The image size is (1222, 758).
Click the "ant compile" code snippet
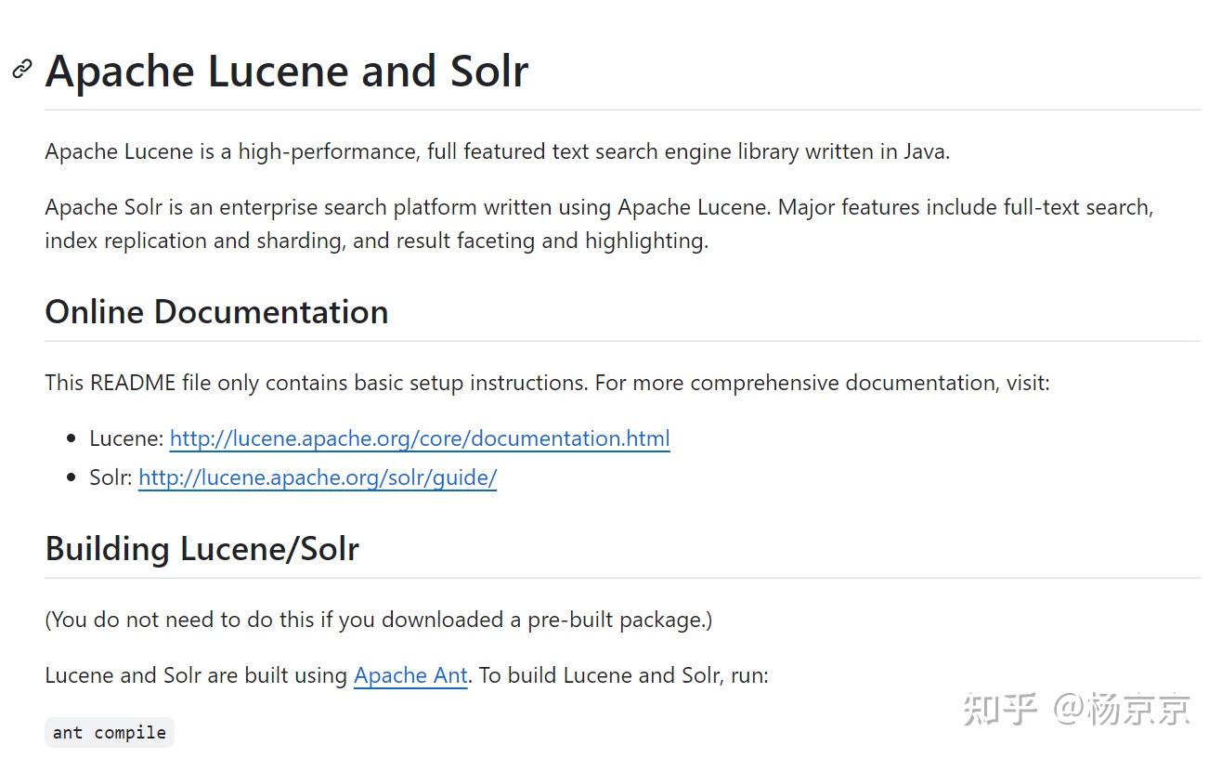click(x=110, y=733)
